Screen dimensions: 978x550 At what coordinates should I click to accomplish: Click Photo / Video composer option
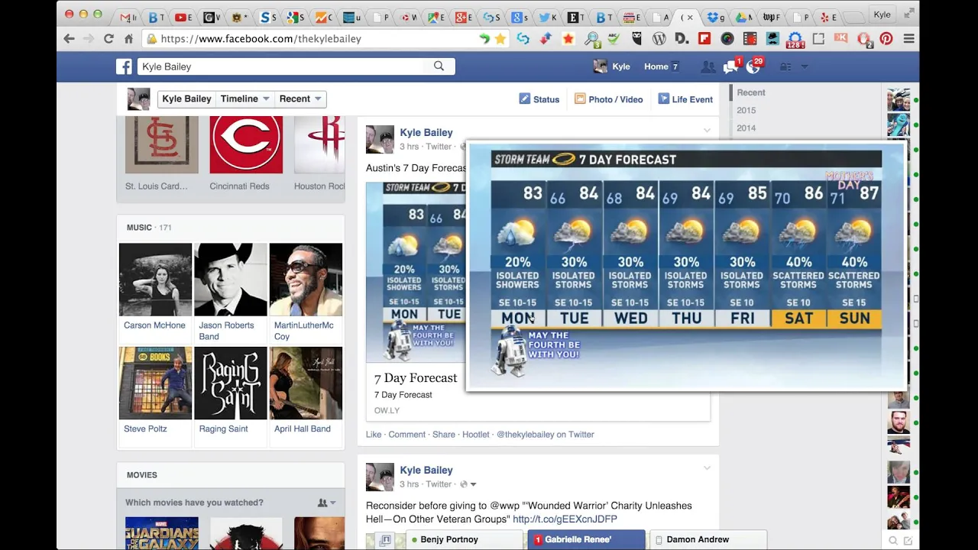click(x=609, y=99)
